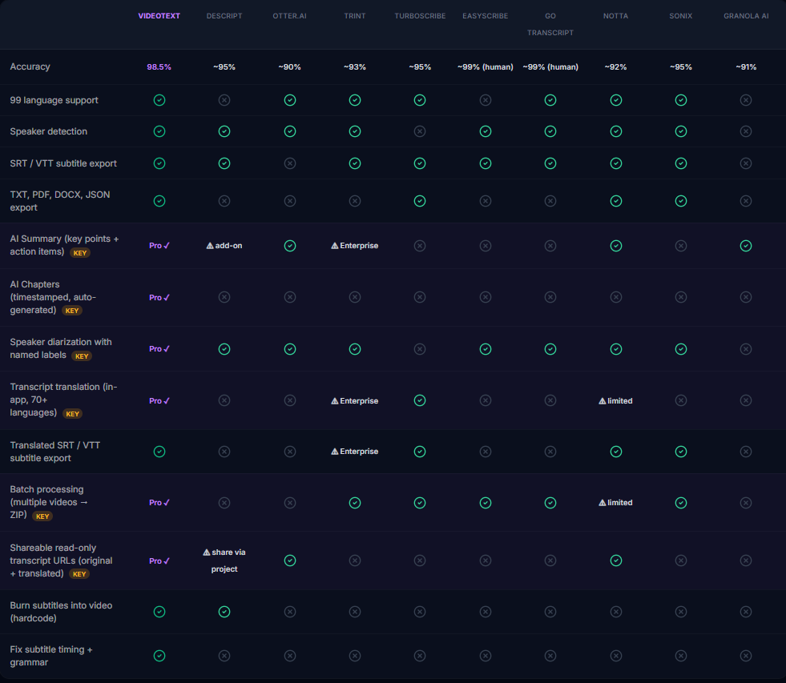Click Otter.ai checkmark in Speaker detection row
The width and height of the screenshot is (786, 683).
coord(290,131)
